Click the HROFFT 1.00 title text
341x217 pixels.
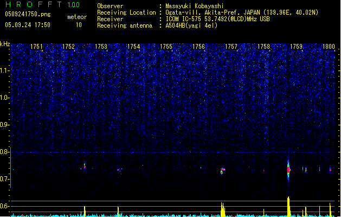tap(42, 4)
